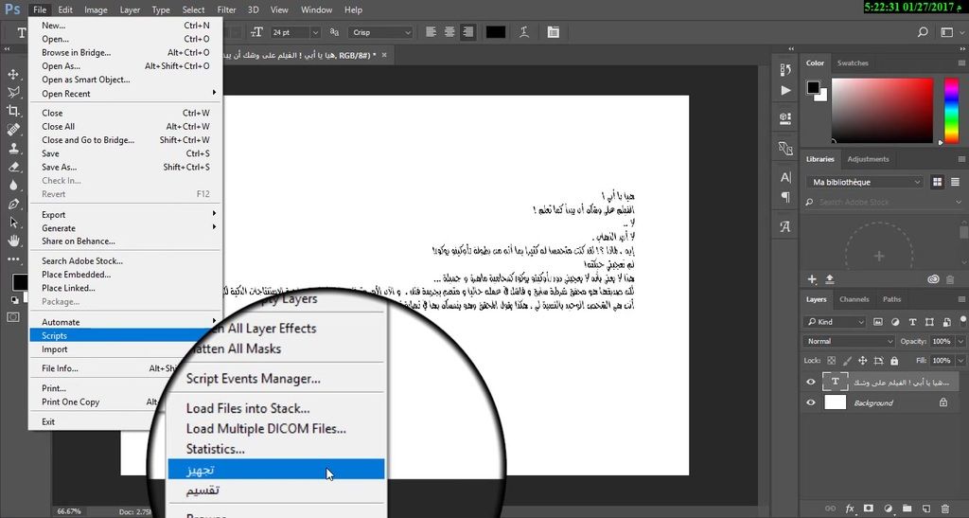Click the center align text icon
The image size is (969, 518).
click(449, 32)
